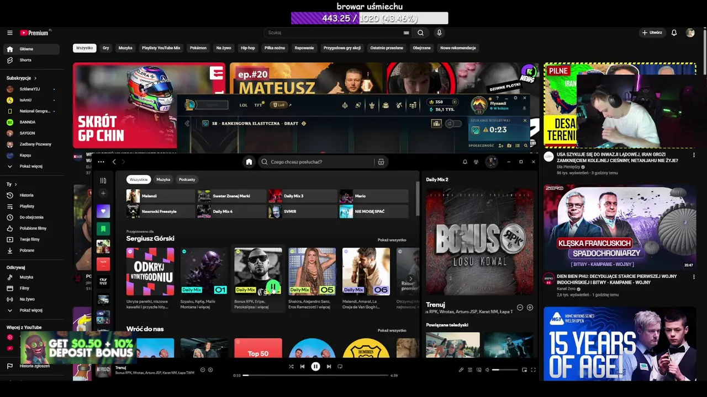Open League client Loot icon
Viewport: 707px width, 397px height.
(x=399, y=105)
